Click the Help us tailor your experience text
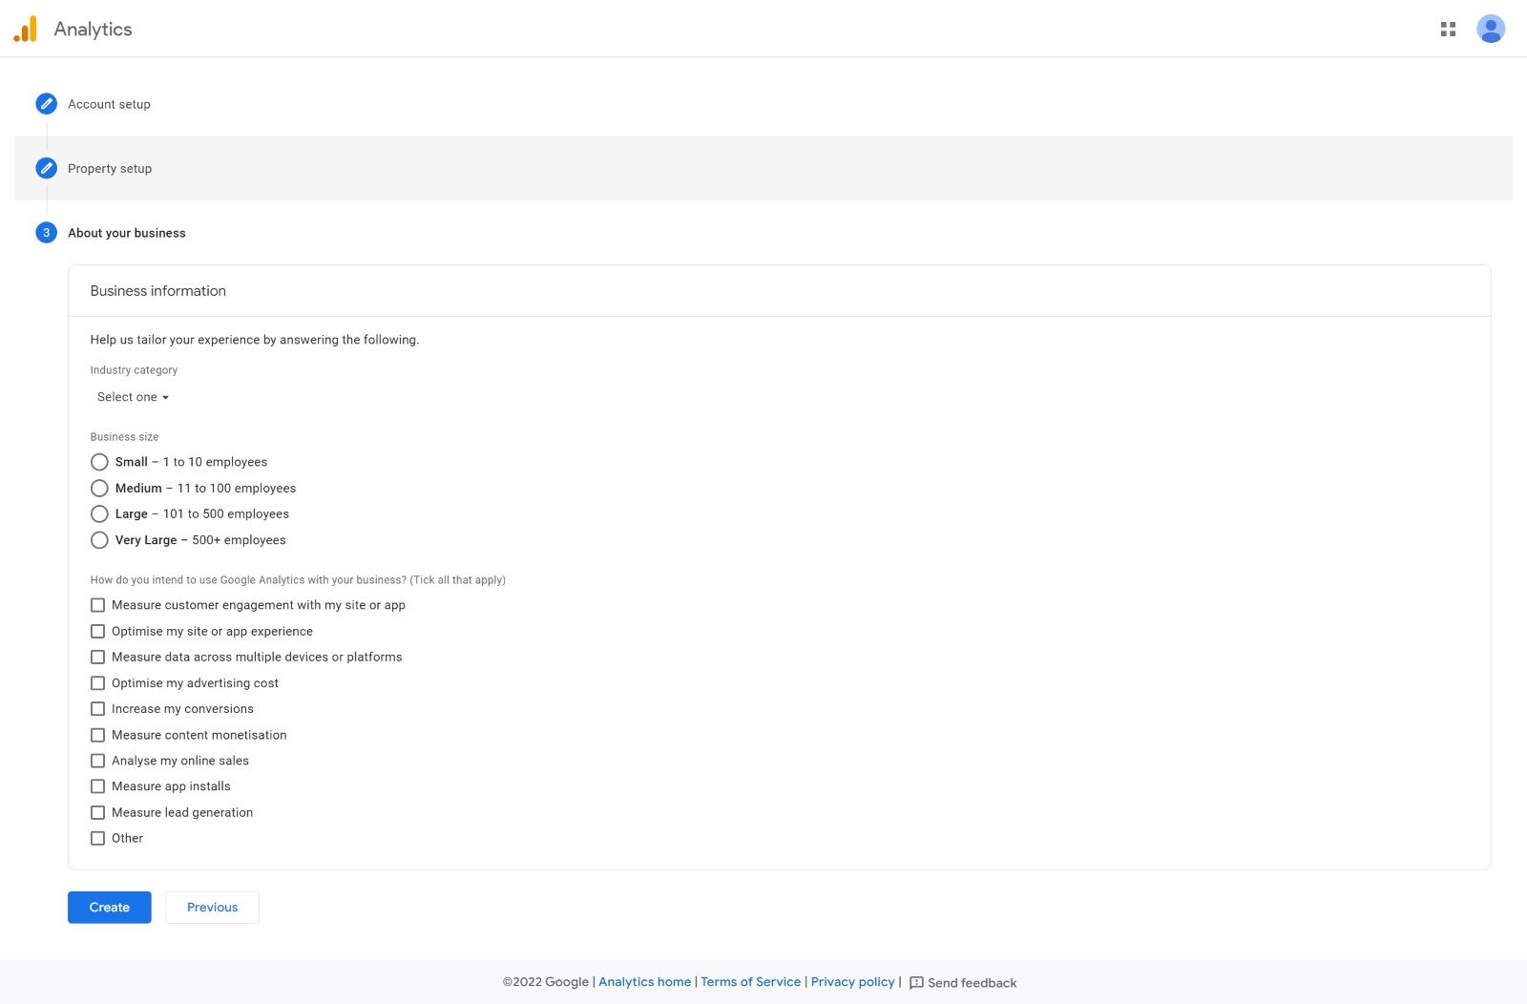 click(x=255, y=340)
